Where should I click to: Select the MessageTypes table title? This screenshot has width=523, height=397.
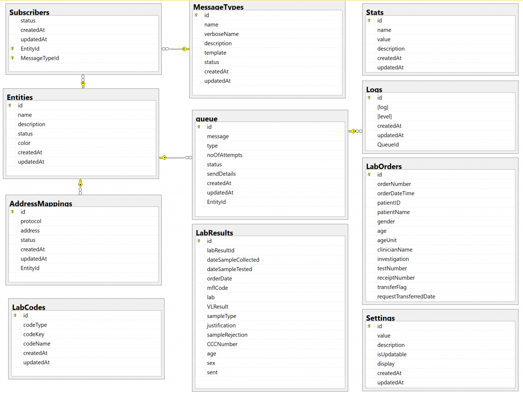tap(218, 7)
